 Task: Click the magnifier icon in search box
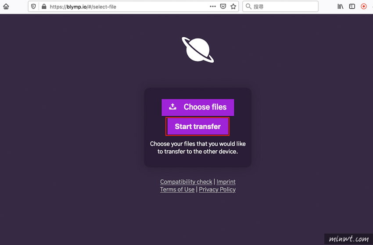pos(248,7)
